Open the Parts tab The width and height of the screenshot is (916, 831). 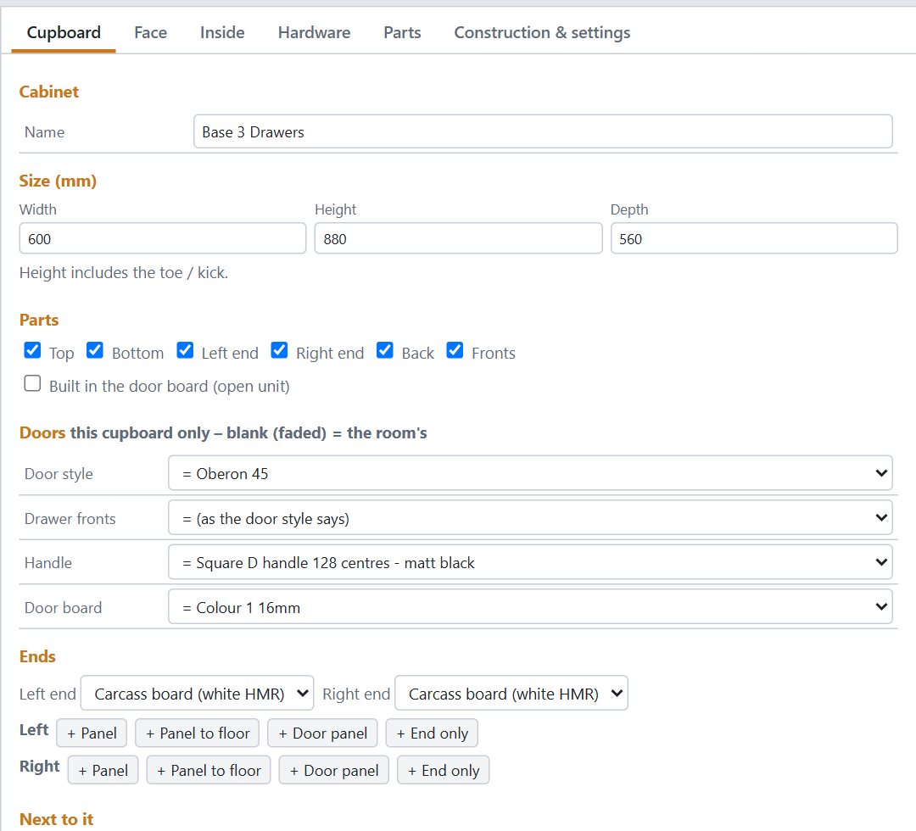pyautogui.click(x=402, y=33)
